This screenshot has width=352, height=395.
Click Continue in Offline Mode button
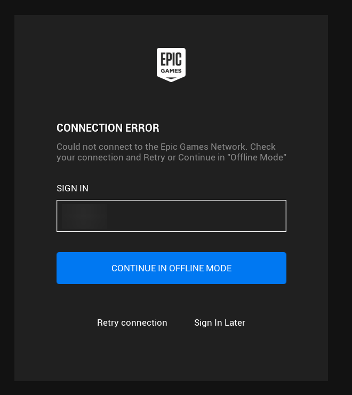pyautogui.click(x=171, y=268)
